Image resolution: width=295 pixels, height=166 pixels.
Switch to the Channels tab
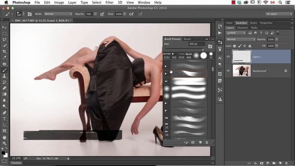(242, 28)
